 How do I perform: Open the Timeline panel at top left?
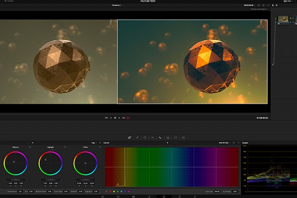9,2
